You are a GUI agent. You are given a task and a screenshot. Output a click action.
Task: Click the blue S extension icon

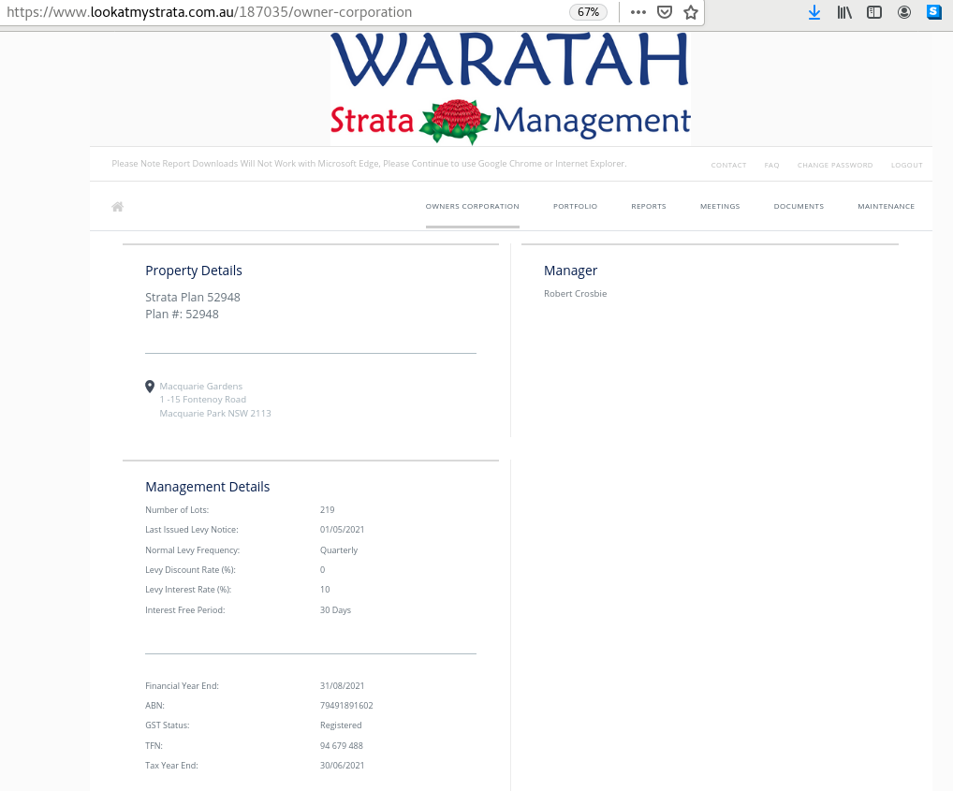click(934, 12)
